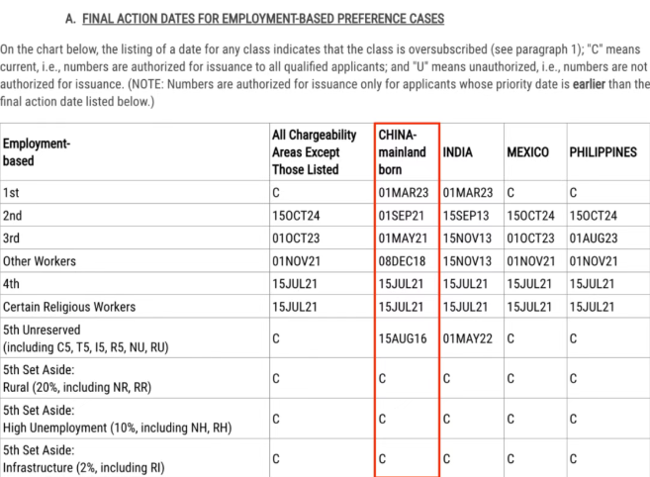Select the PHILIPPINES column header

coord(603,153)
